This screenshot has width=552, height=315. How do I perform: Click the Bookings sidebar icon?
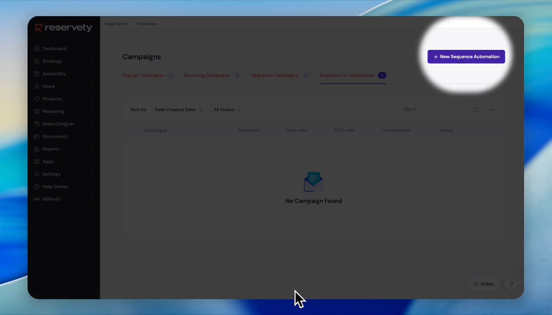pyautogui.click(x=36, y=61)
